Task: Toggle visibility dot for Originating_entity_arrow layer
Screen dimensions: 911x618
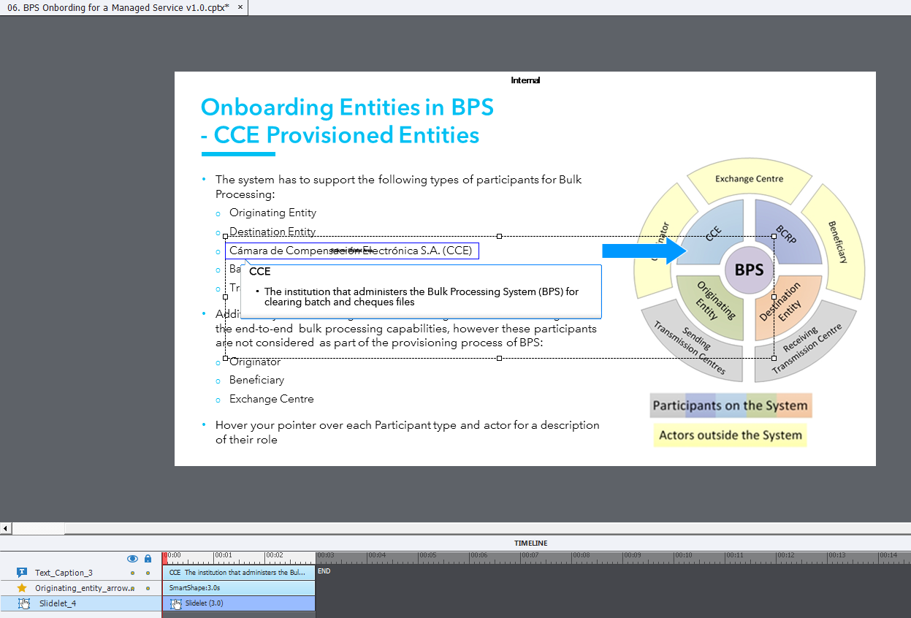Action: point(132,588)
